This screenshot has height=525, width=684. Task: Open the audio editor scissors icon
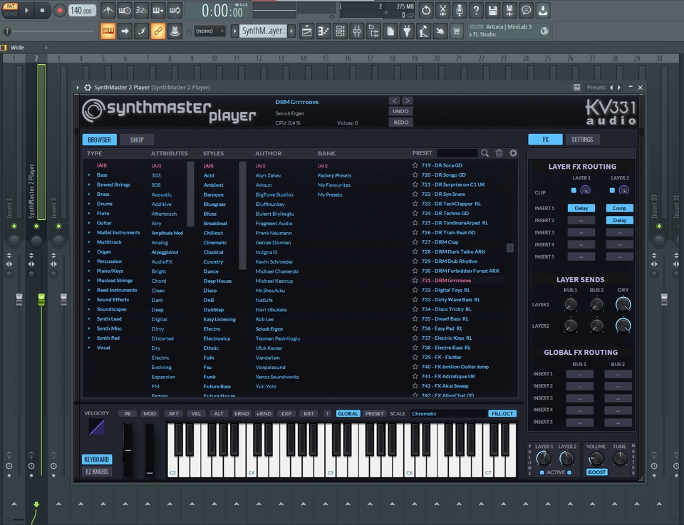[442, 11]
